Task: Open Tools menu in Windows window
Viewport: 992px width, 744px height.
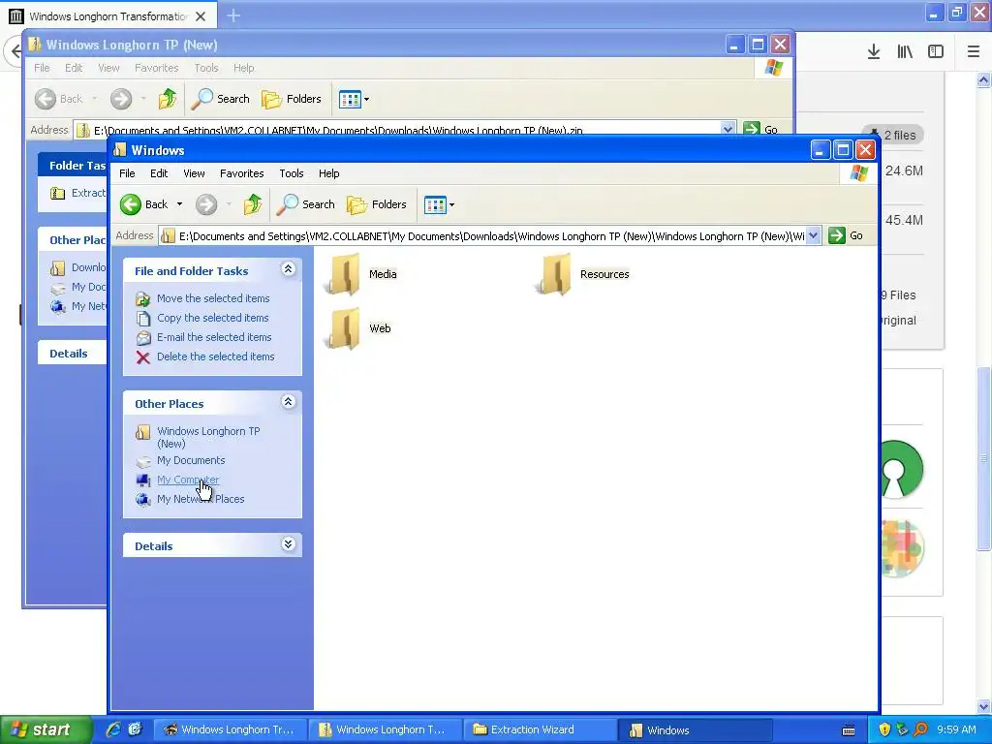Action: (292, 173)
